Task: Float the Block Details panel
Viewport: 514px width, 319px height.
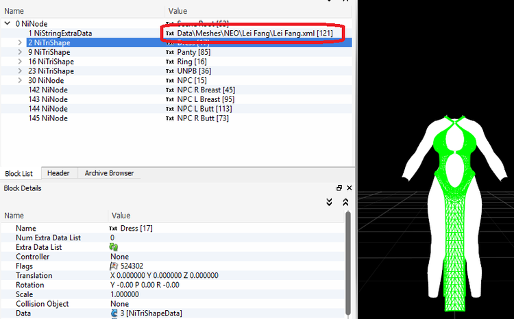Action: coord(339,188)
